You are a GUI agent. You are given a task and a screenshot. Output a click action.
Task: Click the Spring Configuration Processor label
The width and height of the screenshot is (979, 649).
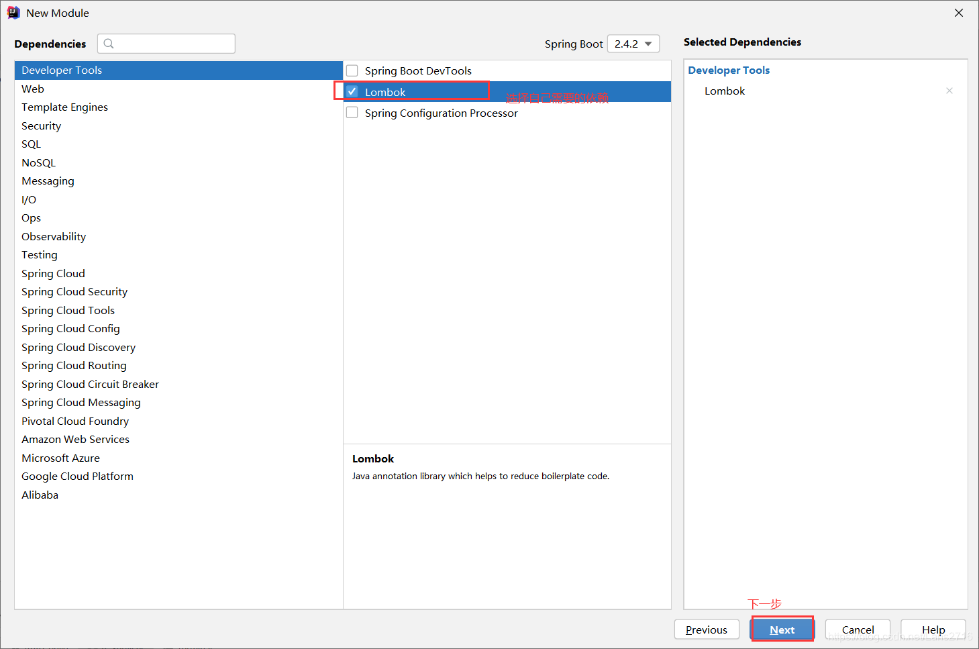tap(442, 113)
